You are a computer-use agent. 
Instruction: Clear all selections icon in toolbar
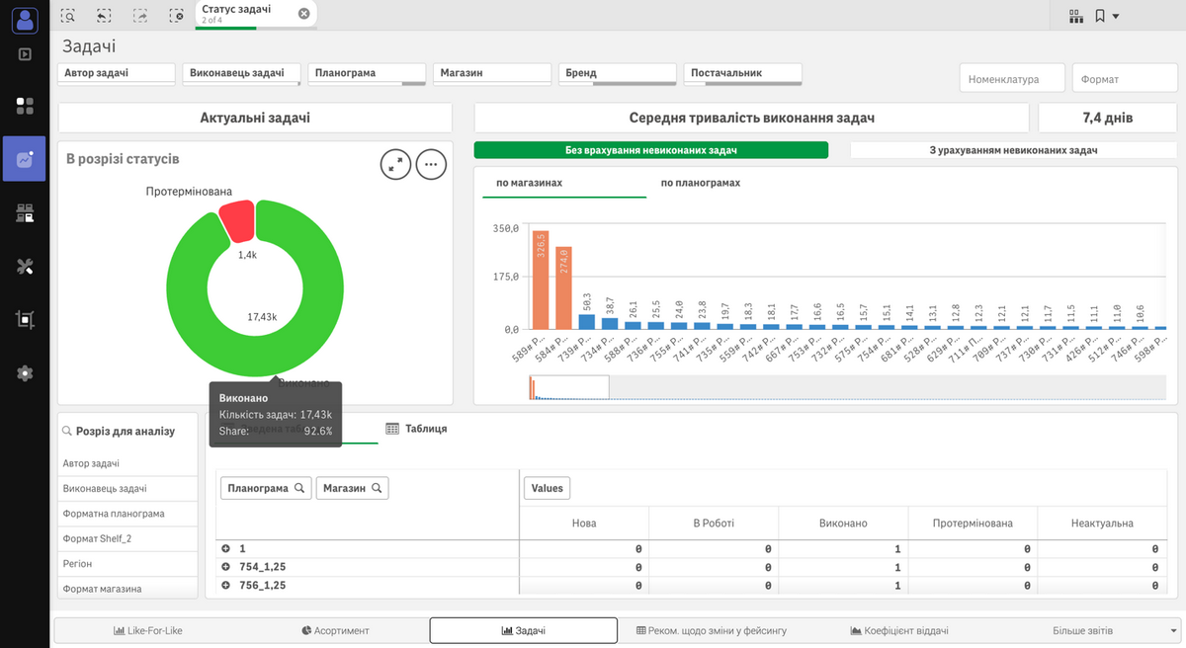pyautogui.click(x=176, y=16)
